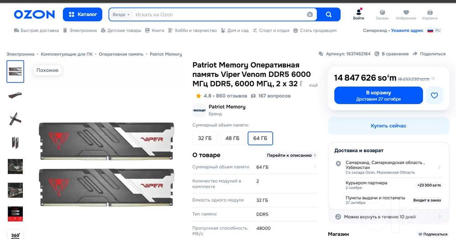Open the Войти profile icon
The width and height of the screenshot is (456, 239).
(x=358, y=14)
